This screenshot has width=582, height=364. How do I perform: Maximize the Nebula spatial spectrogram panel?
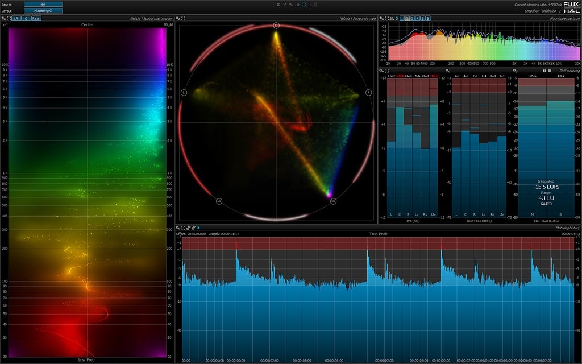point(9,18)
